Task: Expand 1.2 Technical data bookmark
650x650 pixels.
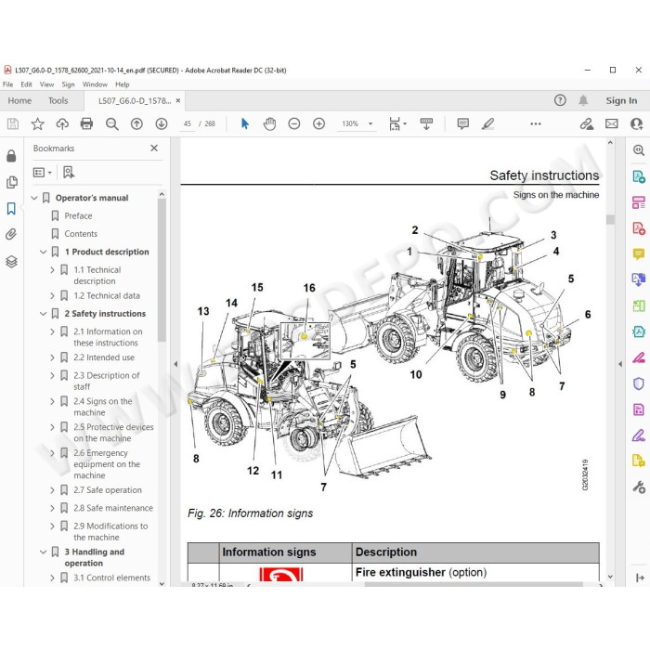Action: tap(52, 296)
